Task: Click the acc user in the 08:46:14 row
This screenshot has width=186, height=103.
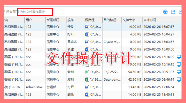Action: tap(28, 80)
